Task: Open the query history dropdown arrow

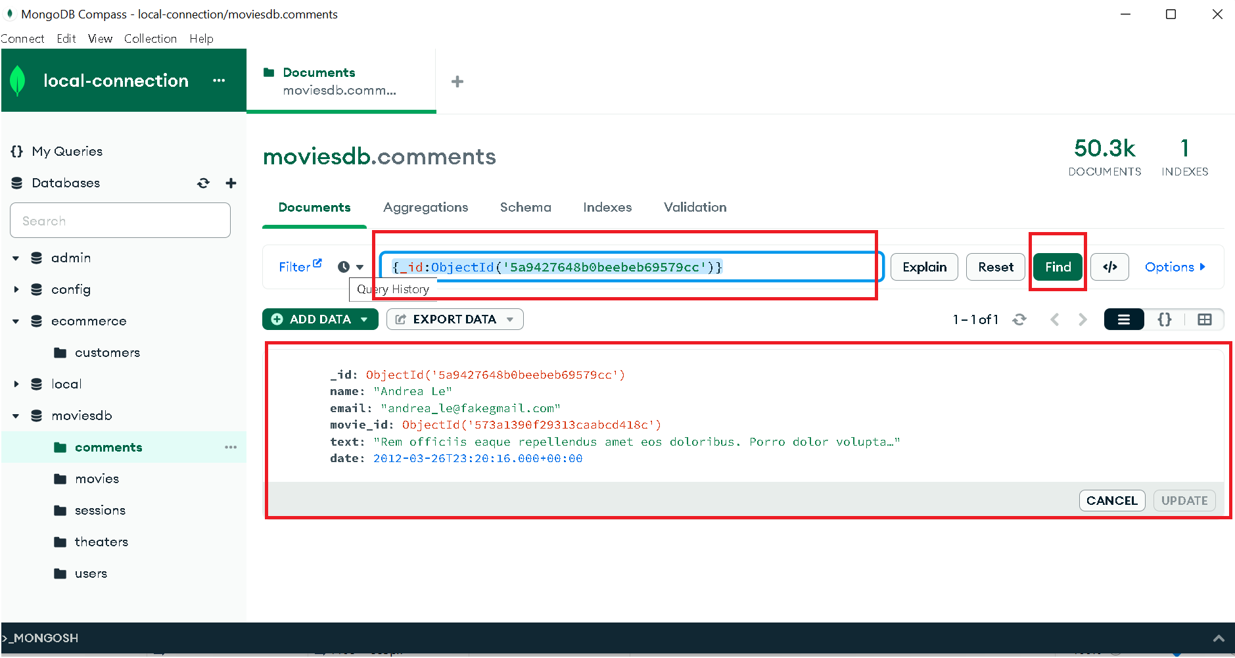Action: (x=360, y=267)
